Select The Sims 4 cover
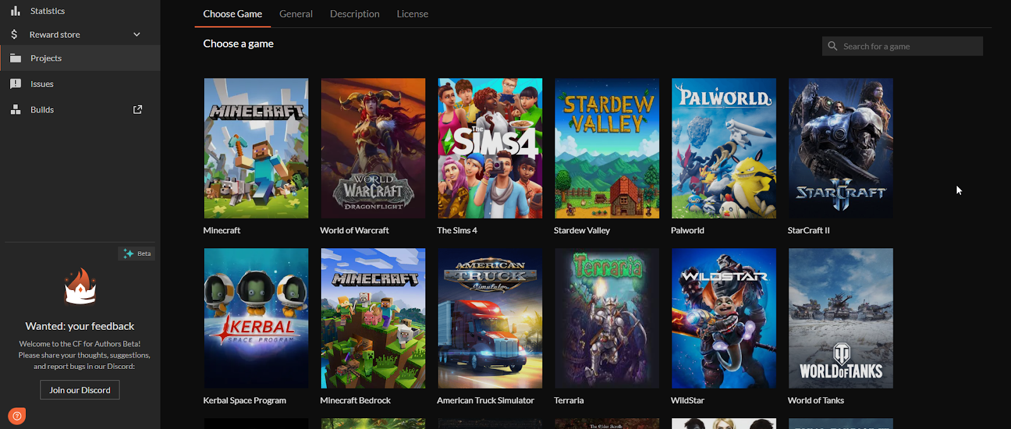This screenshot has height=429, width=1011. pos(490,148)
